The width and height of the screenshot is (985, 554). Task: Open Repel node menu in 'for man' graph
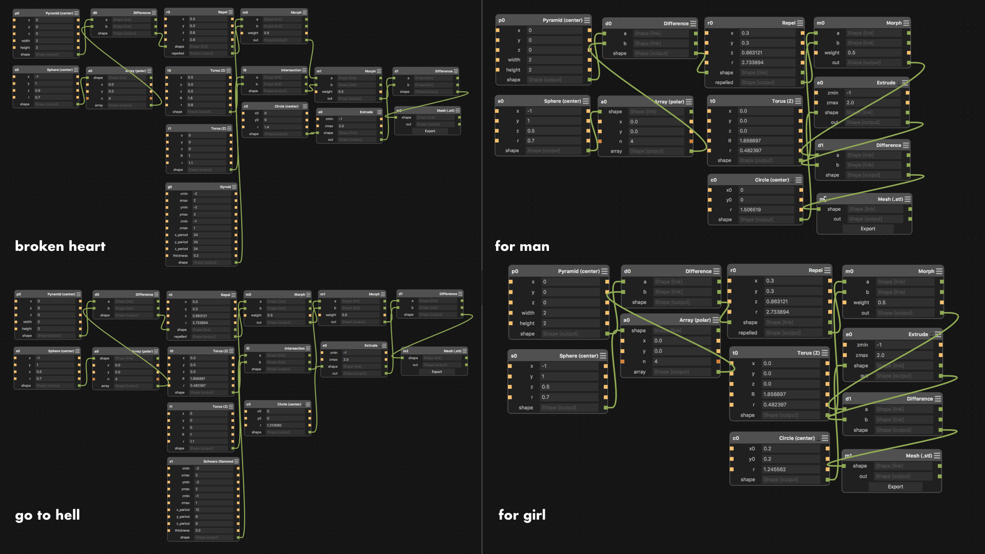800,23
